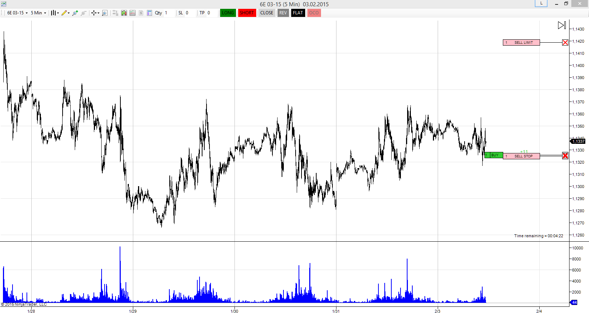This screenshot has height=316, width=589.
Task: Restore down the chart window
Action: (566, 4)
